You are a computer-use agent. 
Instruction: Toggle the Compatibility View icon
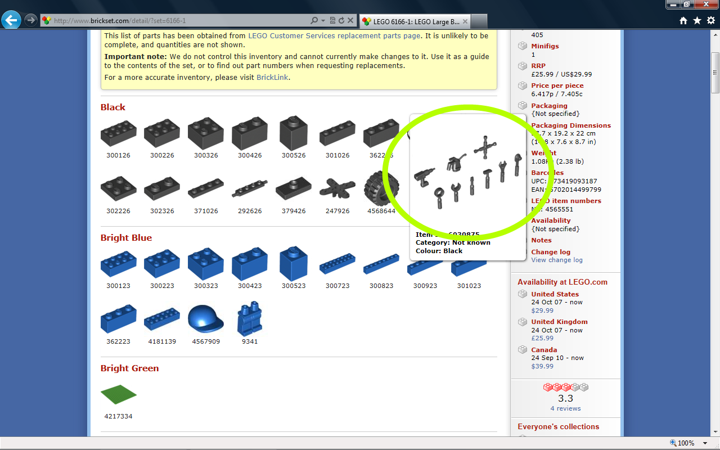[x=332, y=20]
